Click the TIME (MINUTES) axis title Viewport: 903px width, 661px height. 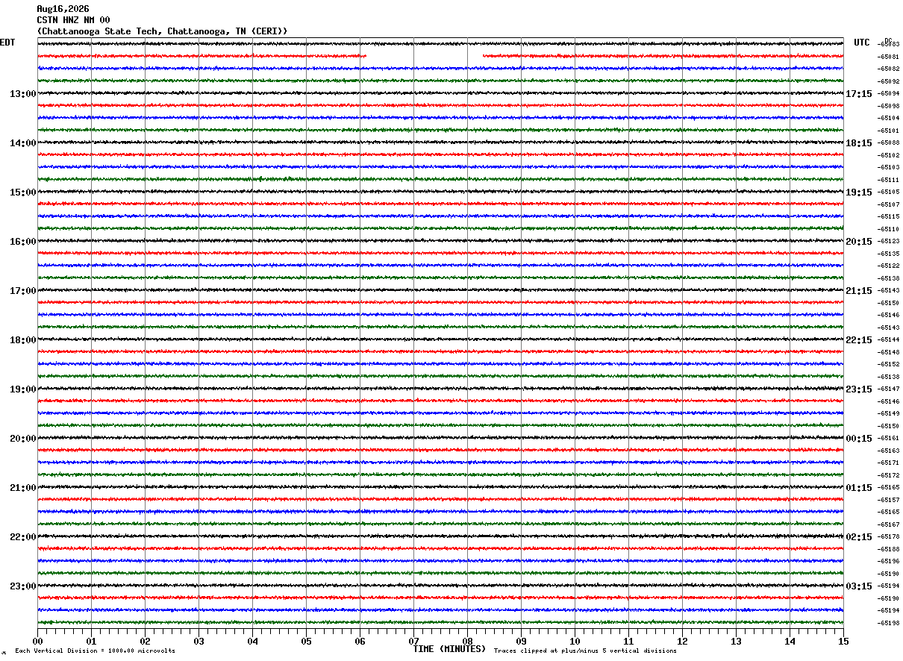point(449,649)
